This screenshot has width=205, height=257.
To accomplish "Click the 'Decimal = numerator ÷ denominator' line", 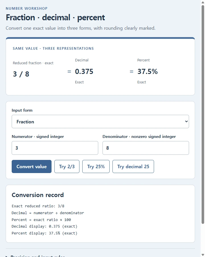I will (48, 213).
